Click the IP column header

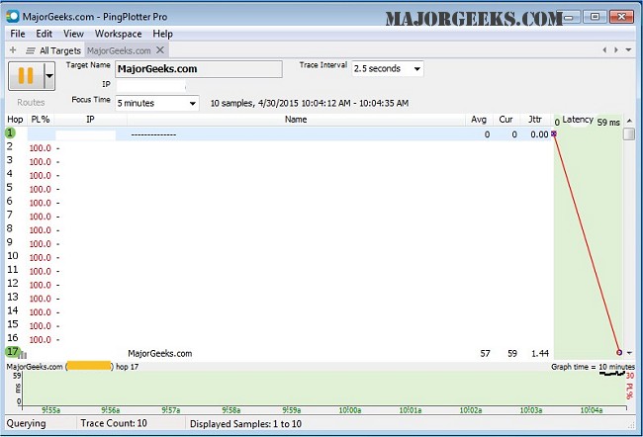pos(90,120)
